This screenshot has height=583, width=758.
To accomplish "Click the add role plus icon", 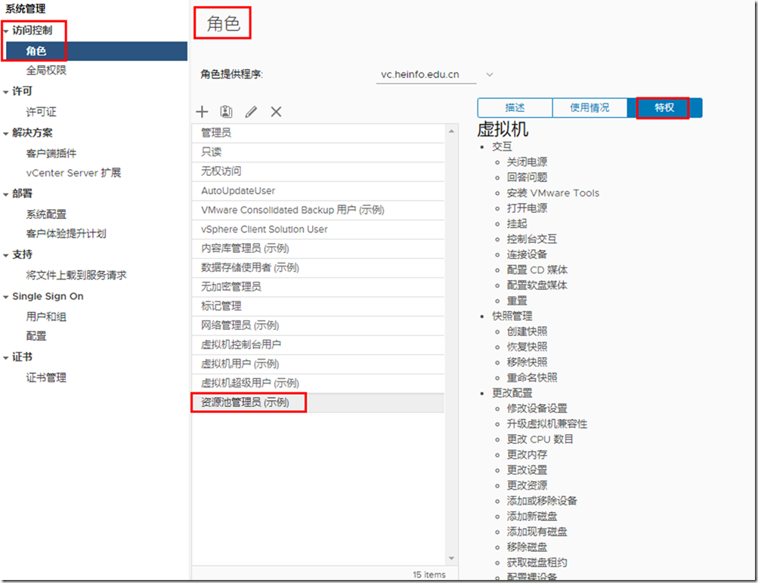I will (x=202, y=112).
